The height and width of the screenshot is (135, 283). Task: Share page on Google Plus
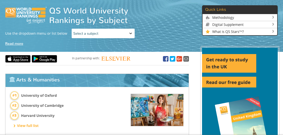point(179,59)
